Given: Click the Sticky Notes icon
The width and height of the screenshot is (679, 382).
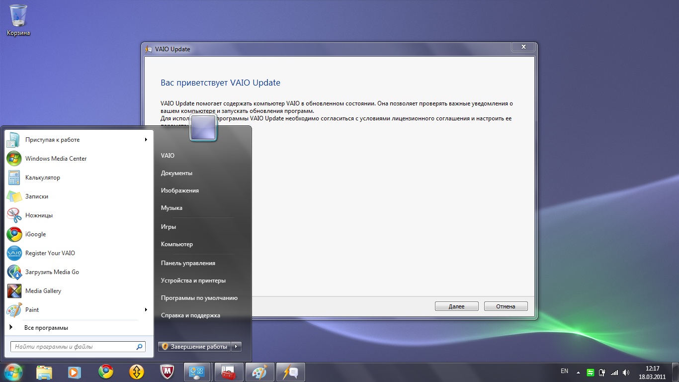Looking at the screenshot, I should (14, 196).
